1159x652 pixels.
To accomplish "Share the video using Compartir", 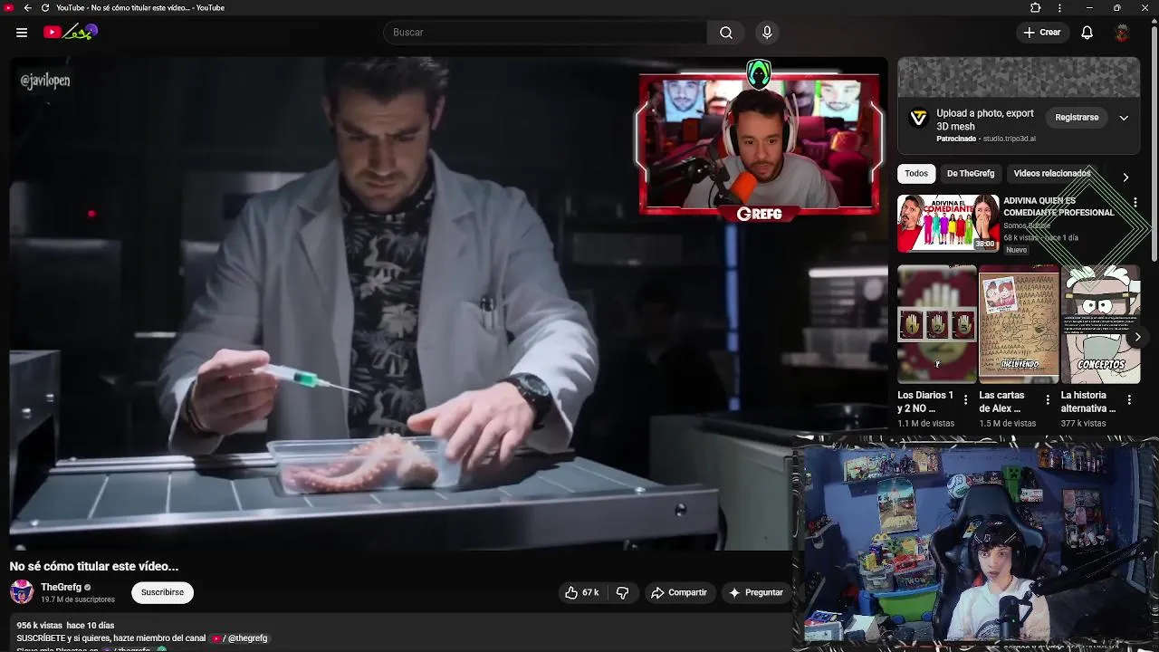I will 678,592.
